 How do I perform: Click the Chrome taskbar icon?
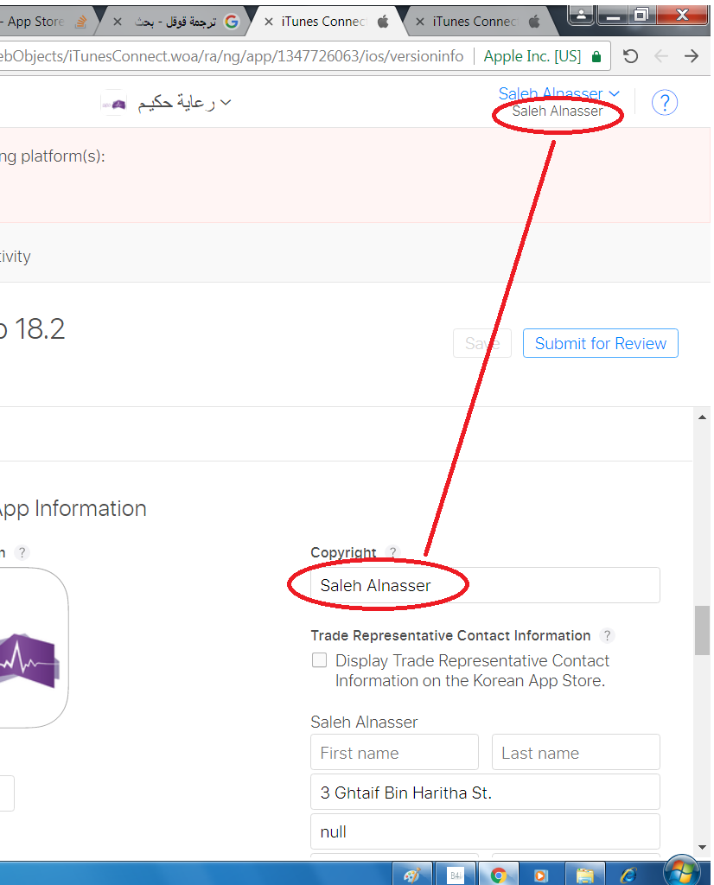(498, 875)
